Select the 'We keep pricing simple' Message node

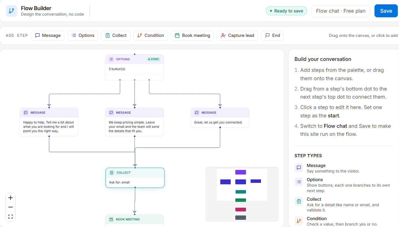coord(135,122)
